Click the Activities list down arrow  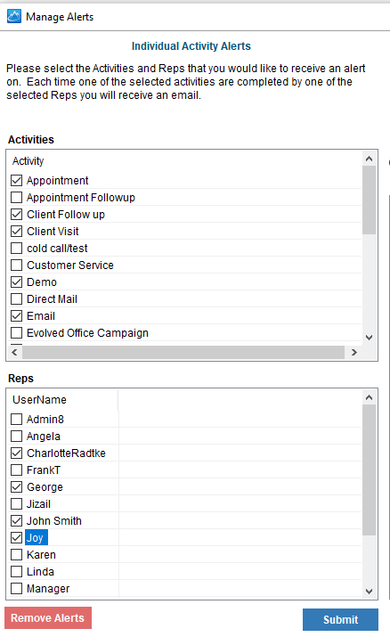[369, 337]
